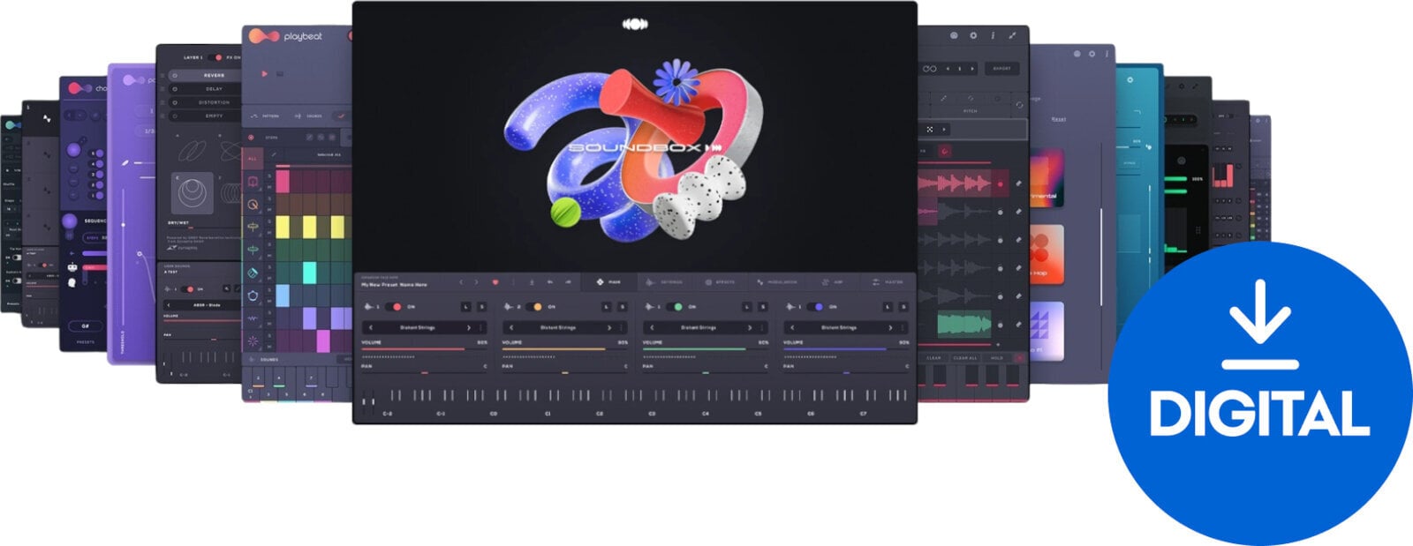
Task: Open the Effects tab
Action: (720, 282)
